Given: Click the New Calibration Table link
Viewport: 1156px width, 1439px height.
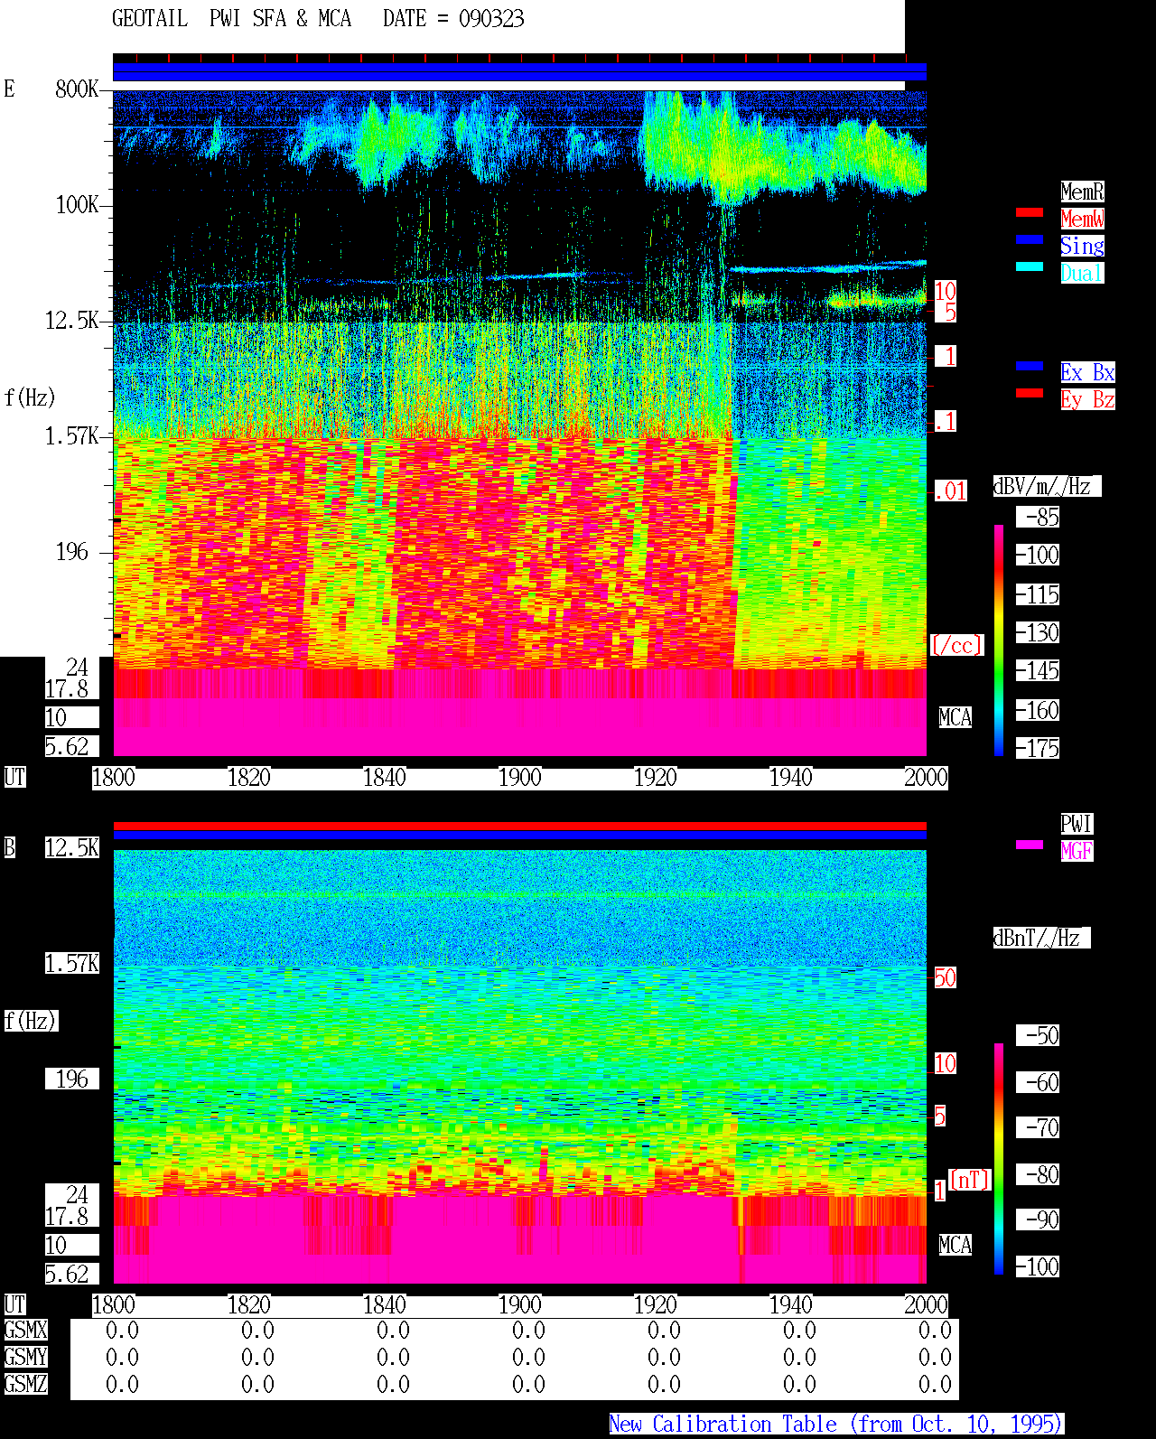Looking at the screenshot, I should point(836,1424).
